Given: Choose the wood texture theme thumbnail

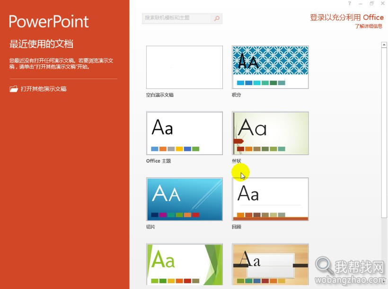Looking at the screenshot, I should pos(270,264).
